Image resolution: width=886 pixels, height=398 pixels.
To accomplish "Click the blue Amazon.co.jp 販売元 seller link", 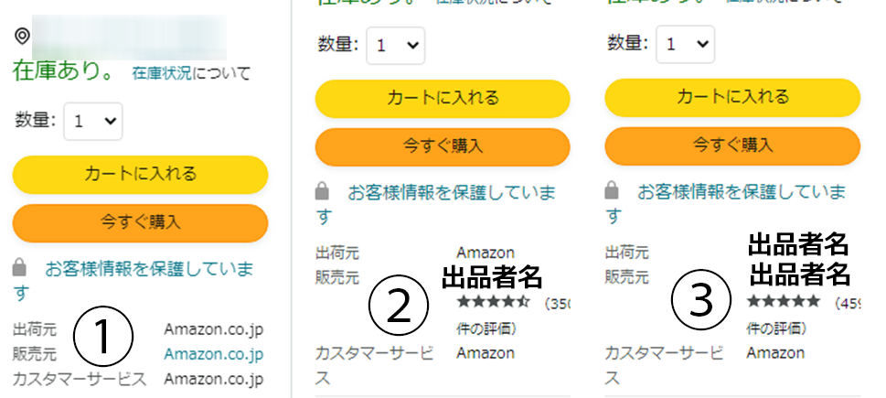I will (x=214, y=354).
